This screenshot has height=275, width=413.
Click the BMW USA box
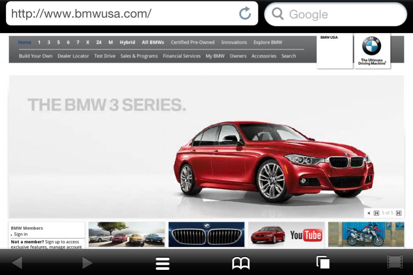click(335, 51)
